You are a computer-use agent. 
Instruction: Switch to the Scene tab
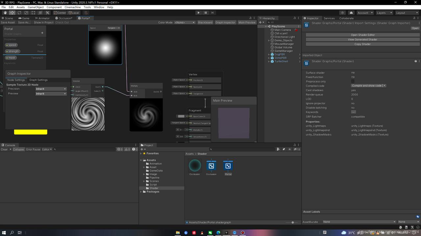[7, 18]
